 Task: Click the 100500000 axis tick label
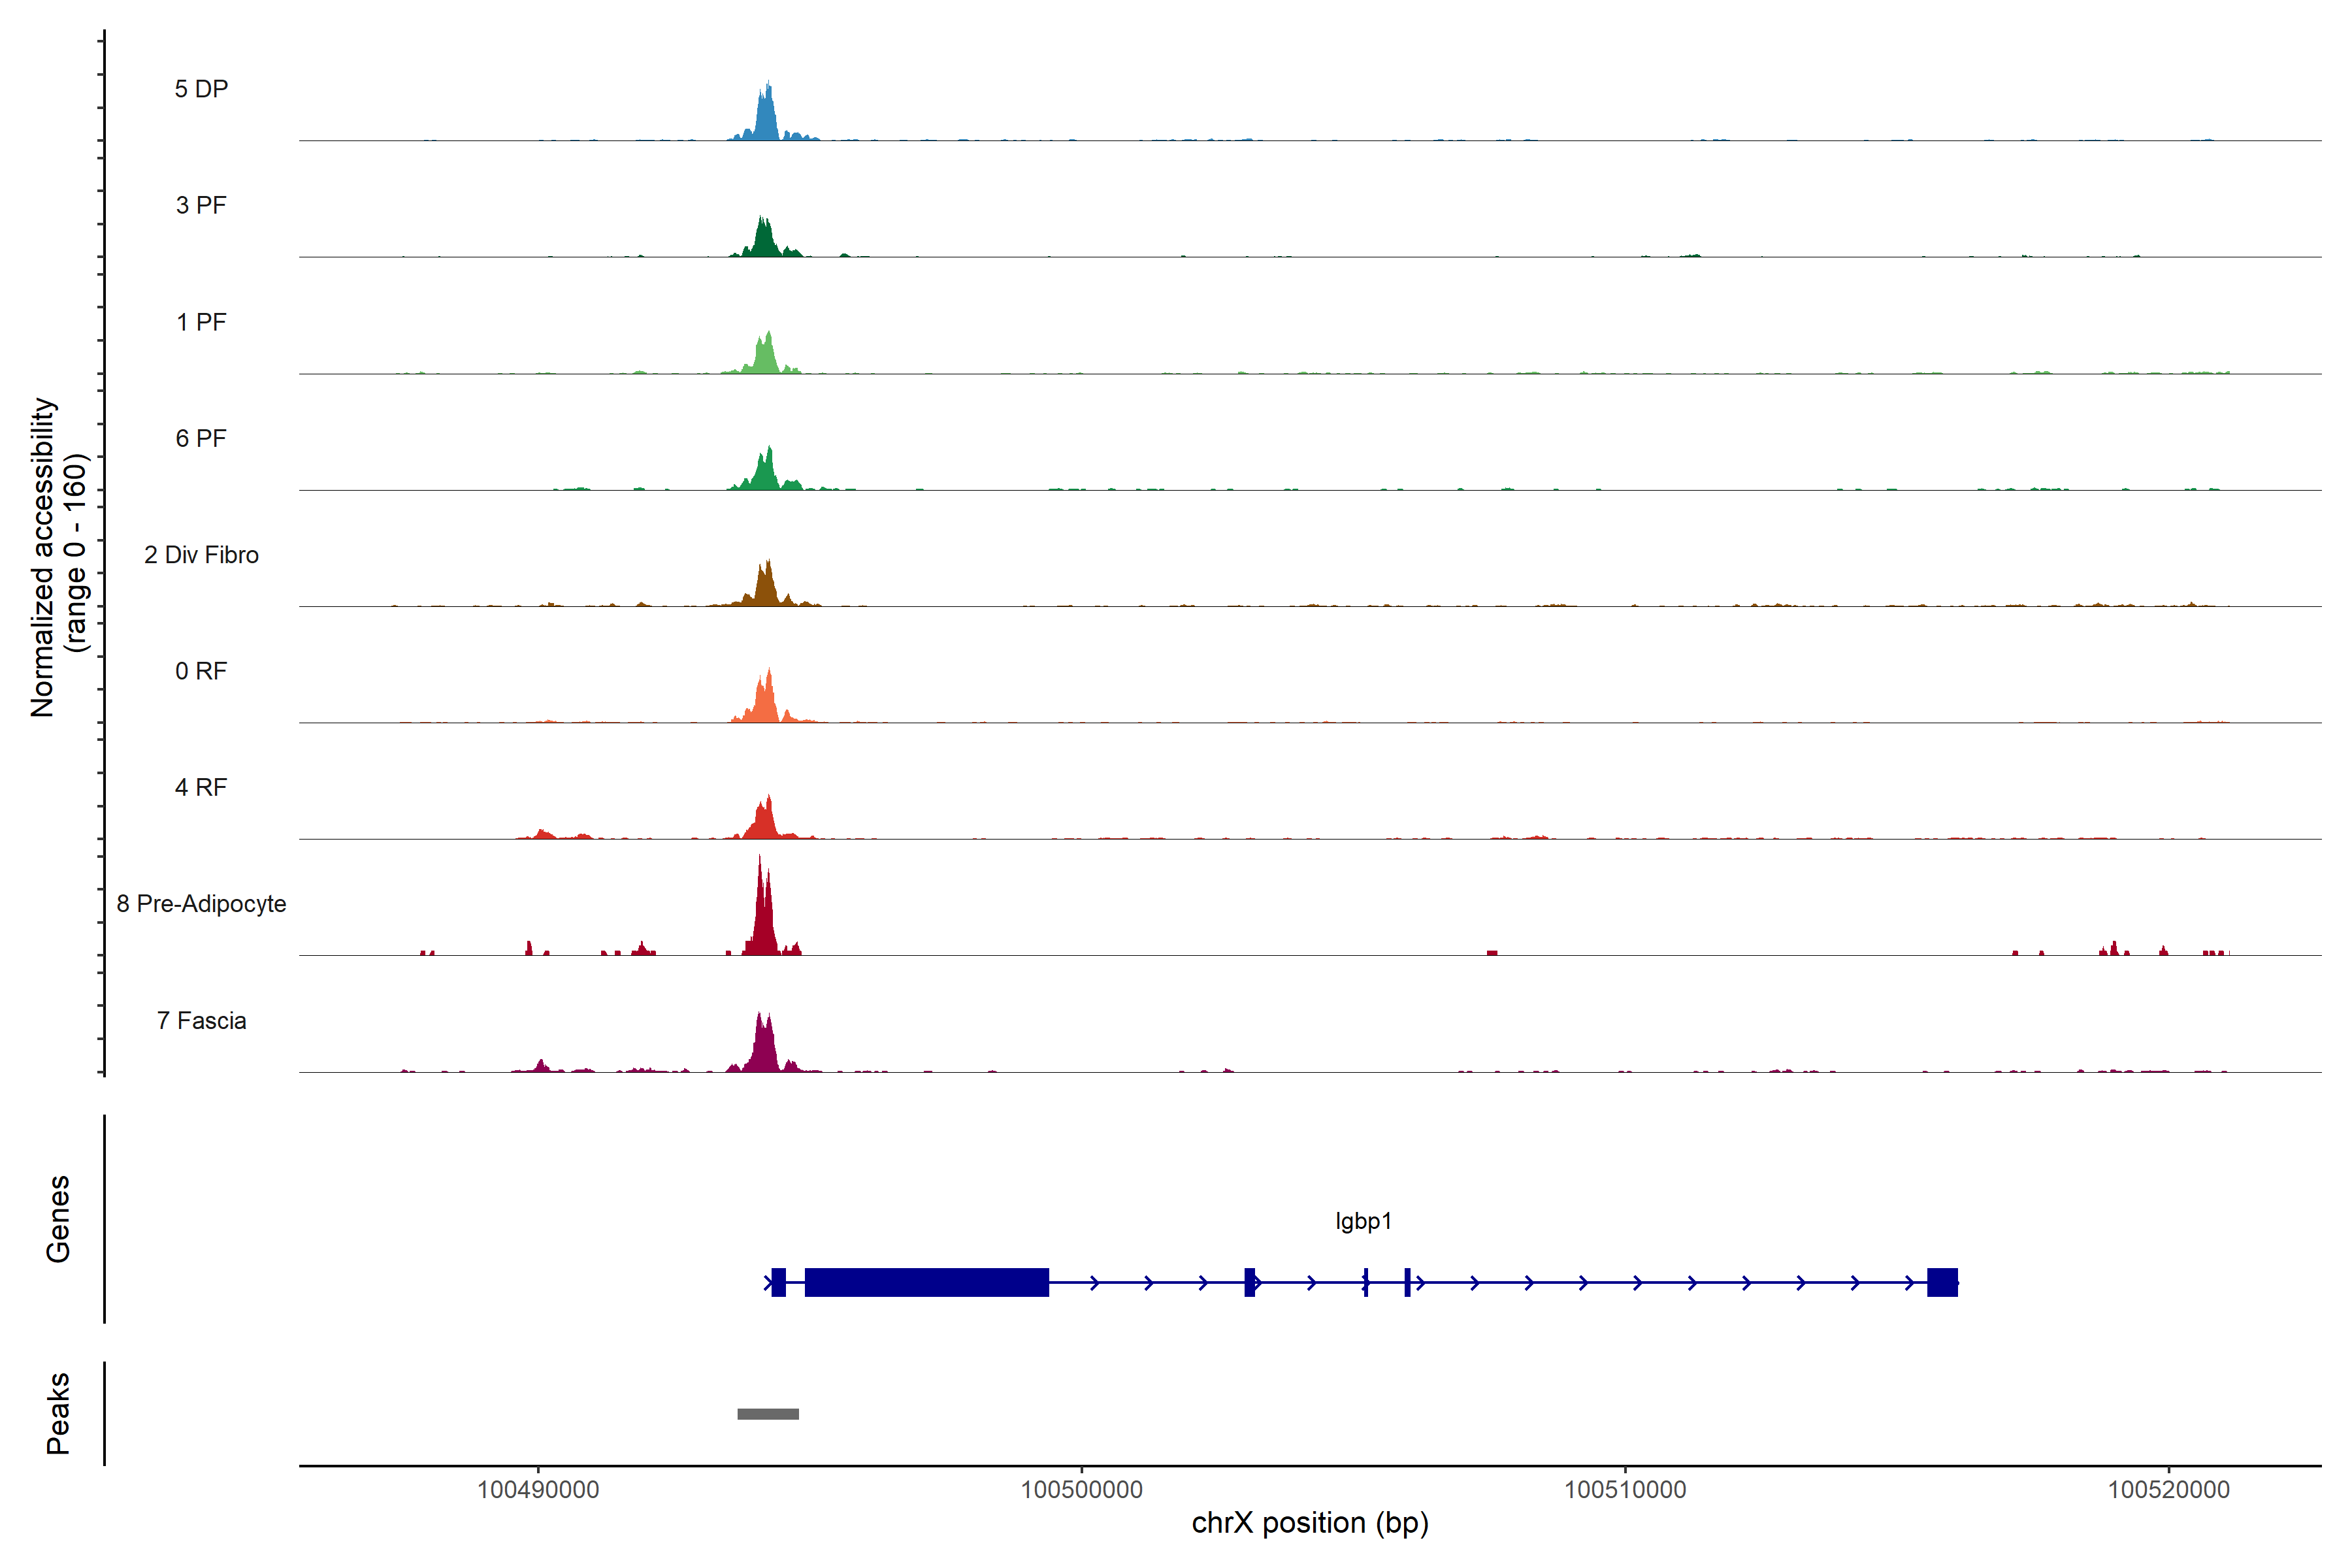pos(1081,1489)
